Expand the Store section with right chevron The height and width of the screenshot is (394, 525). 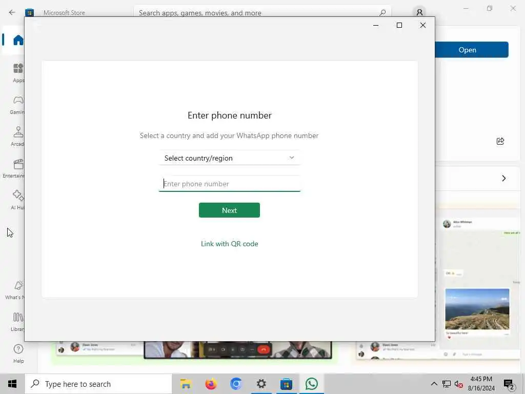pos(503,178)
